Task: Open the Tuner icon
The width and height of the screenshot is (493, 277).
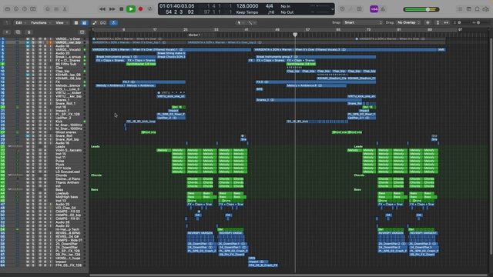Action: (351, 9)
